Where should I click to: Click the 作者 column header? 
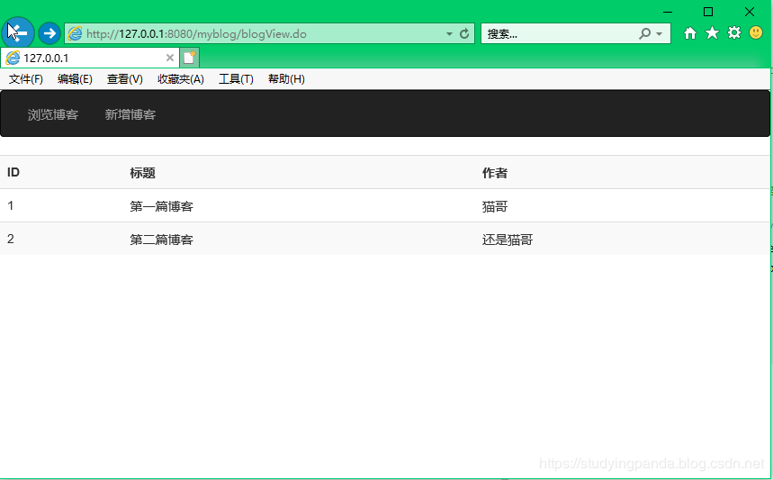[495, 173]
